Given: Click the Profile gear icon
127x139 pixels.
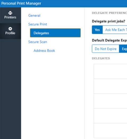Looking at the screenshot, I should [10, 29].
